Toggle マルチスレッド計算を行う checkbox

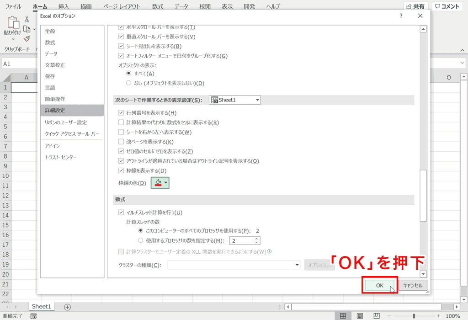pos(121,213)
